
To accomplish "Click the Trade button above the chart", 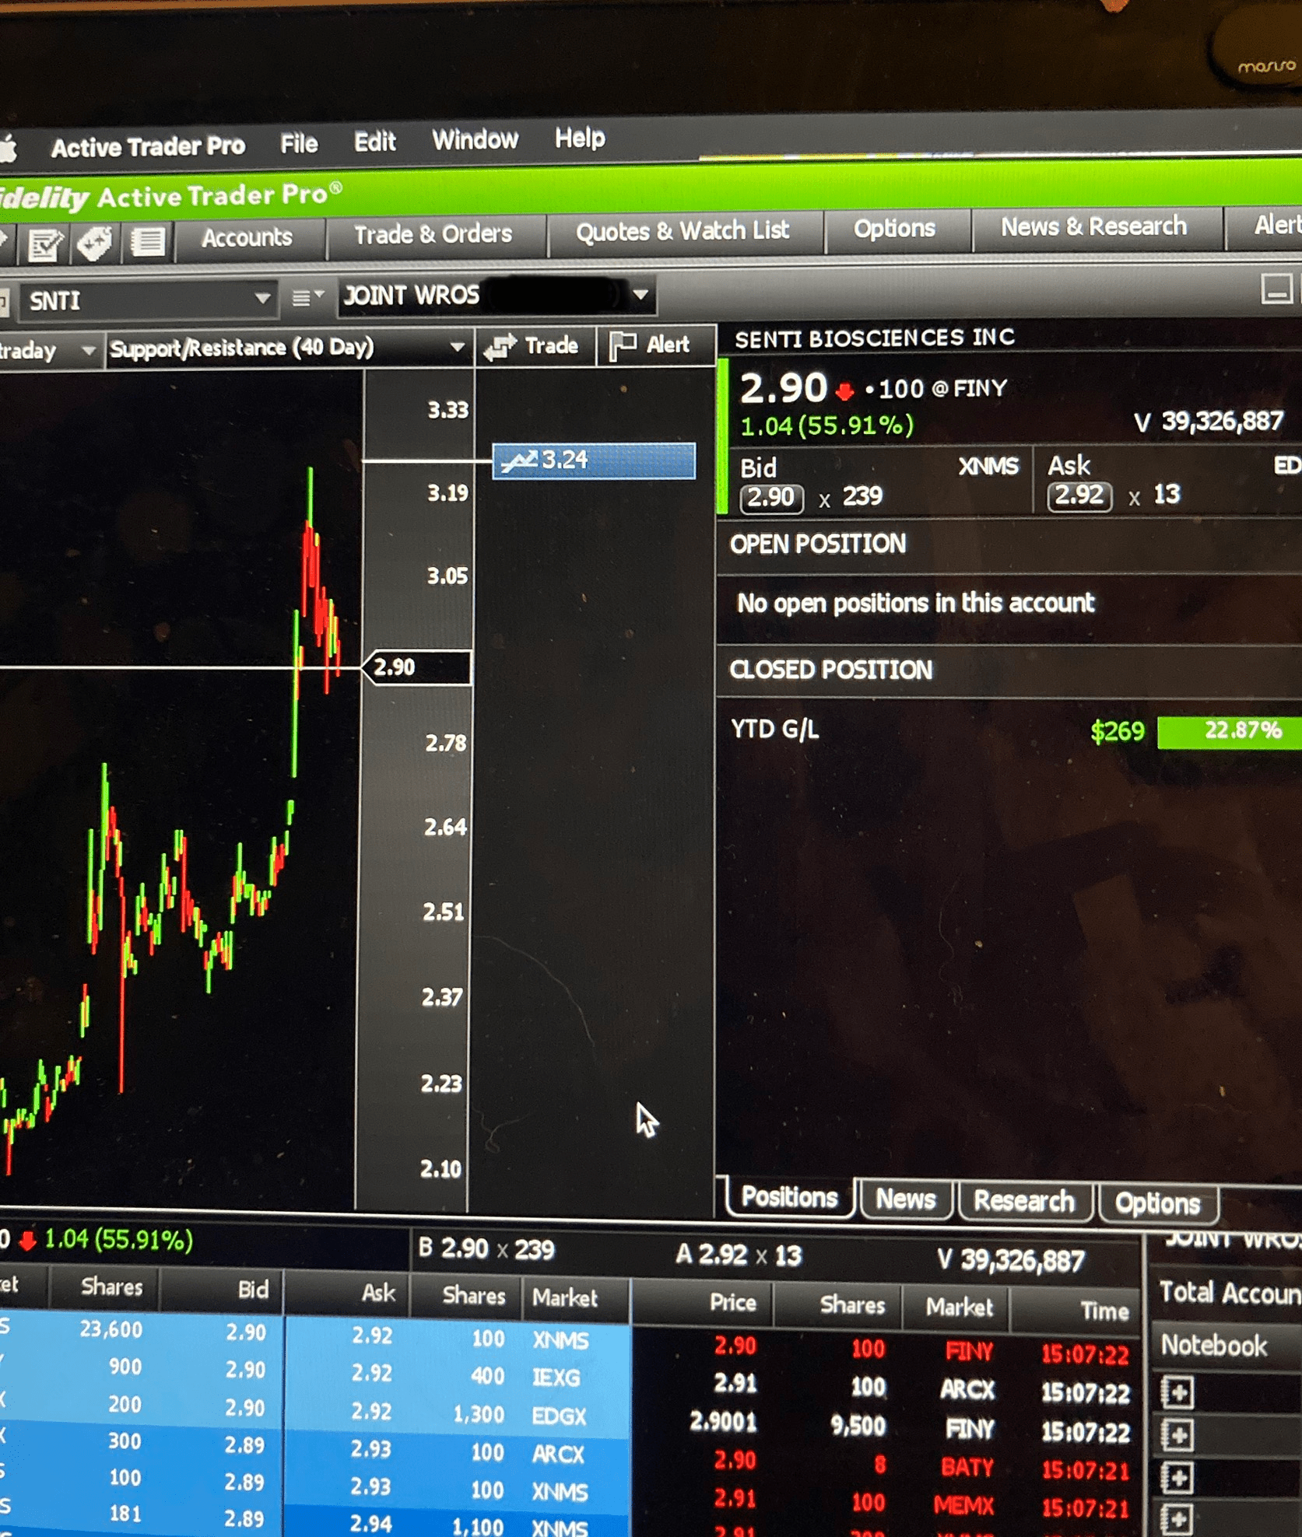I will click(534, 345).
